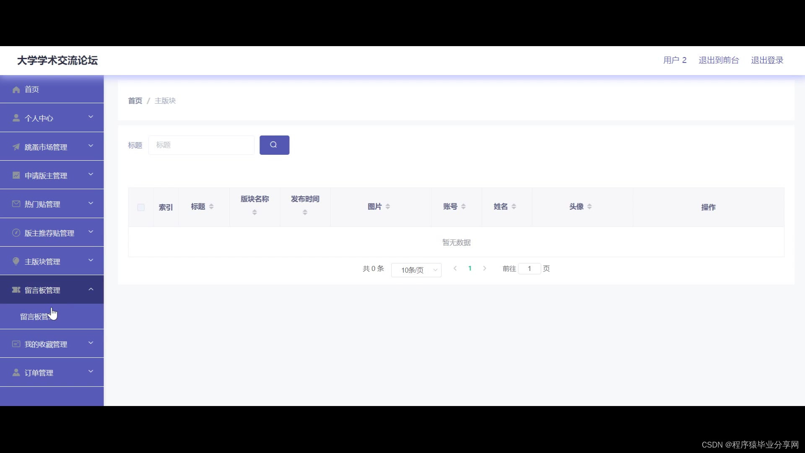The image size is (805, 453).
Task: Open the 我的收藏管理 sidebar menu
Action: click(46, 344)
